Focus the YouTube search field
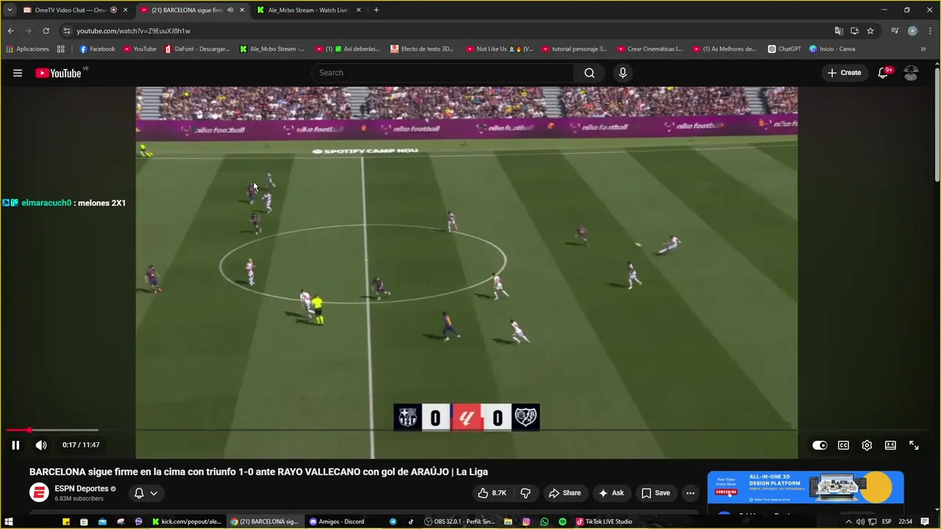This screenshot has width=941, height=529. point(443,73)
